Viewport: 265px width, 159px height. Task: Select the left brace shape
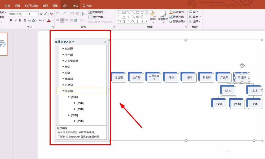tap(138, 22)
